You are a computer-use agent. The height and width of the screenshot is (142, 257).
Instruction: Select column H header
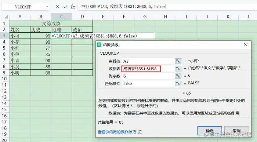click(166, 17)
